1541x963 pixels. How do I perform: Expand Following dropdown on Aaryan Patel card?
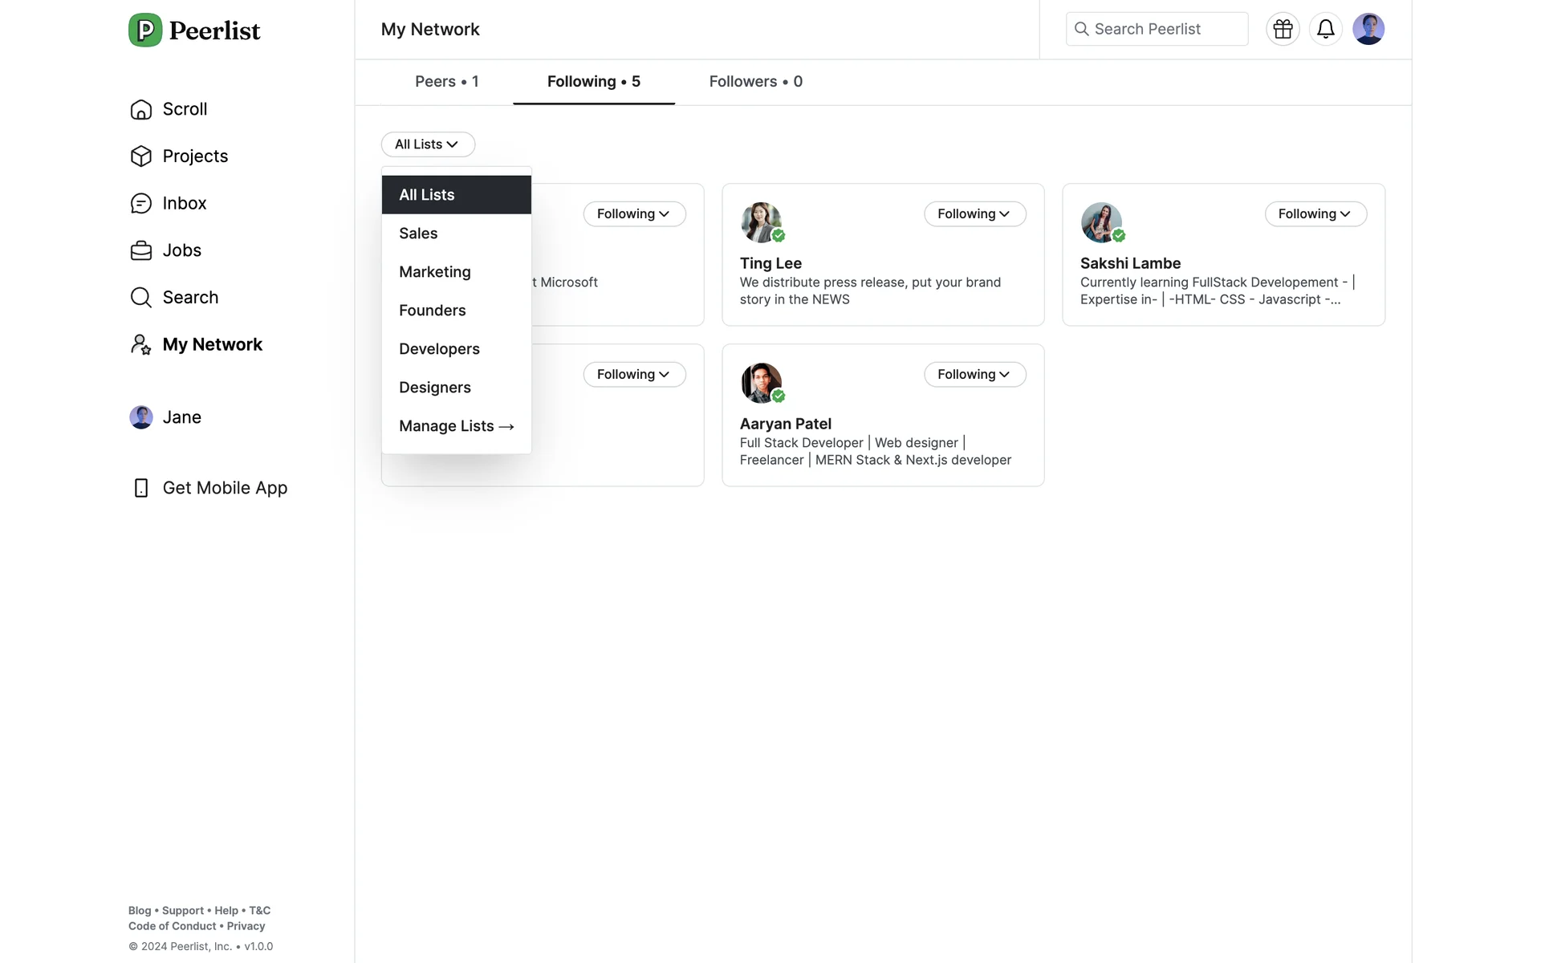click(974, 375)
